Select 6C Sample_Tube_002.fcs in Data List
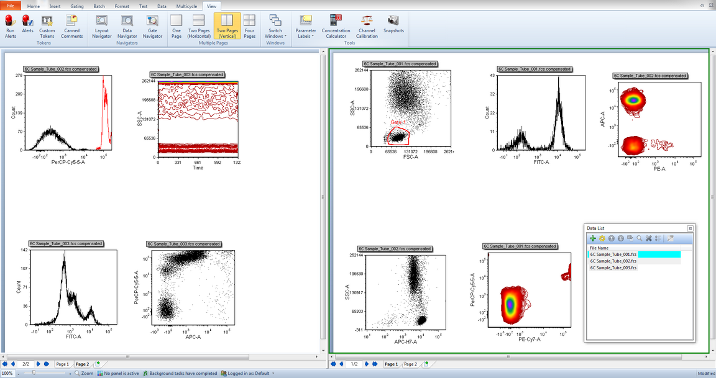The width and height of the screenshot is (716, 378). coord(613,261)
